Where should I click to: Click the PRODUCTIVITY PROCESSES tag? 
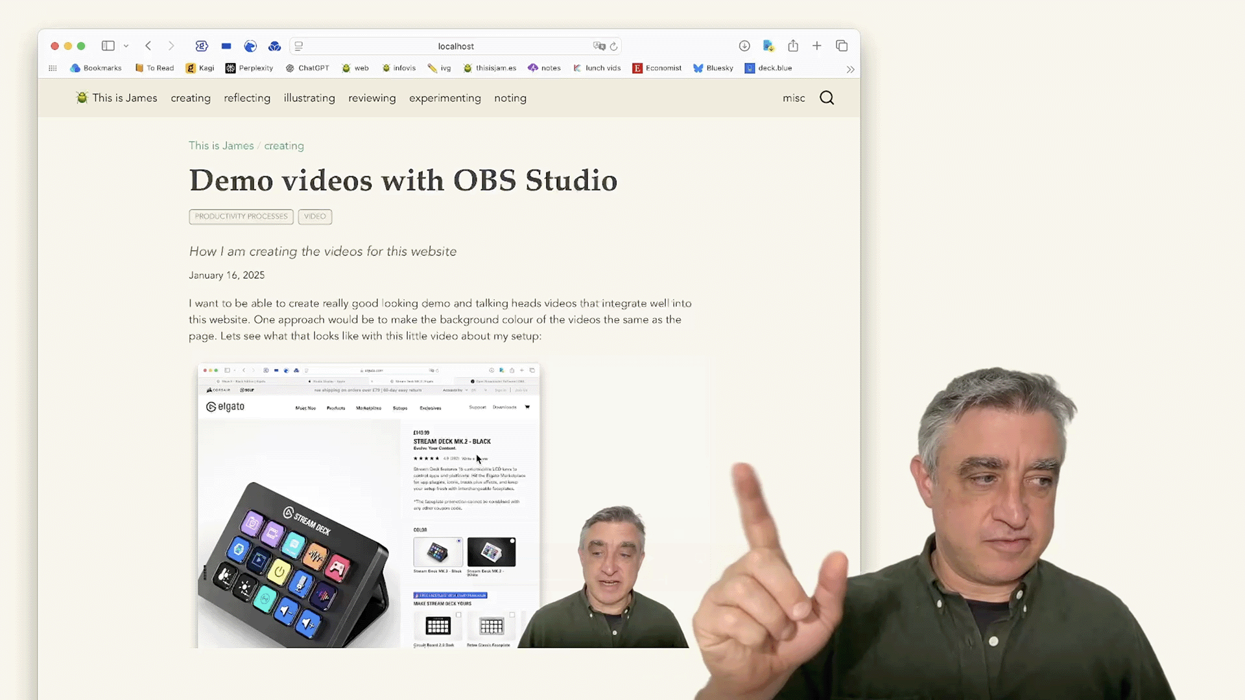(x=241, y=216)
